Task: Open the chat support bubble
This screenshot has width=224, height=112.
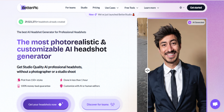Action: (215, 104)
